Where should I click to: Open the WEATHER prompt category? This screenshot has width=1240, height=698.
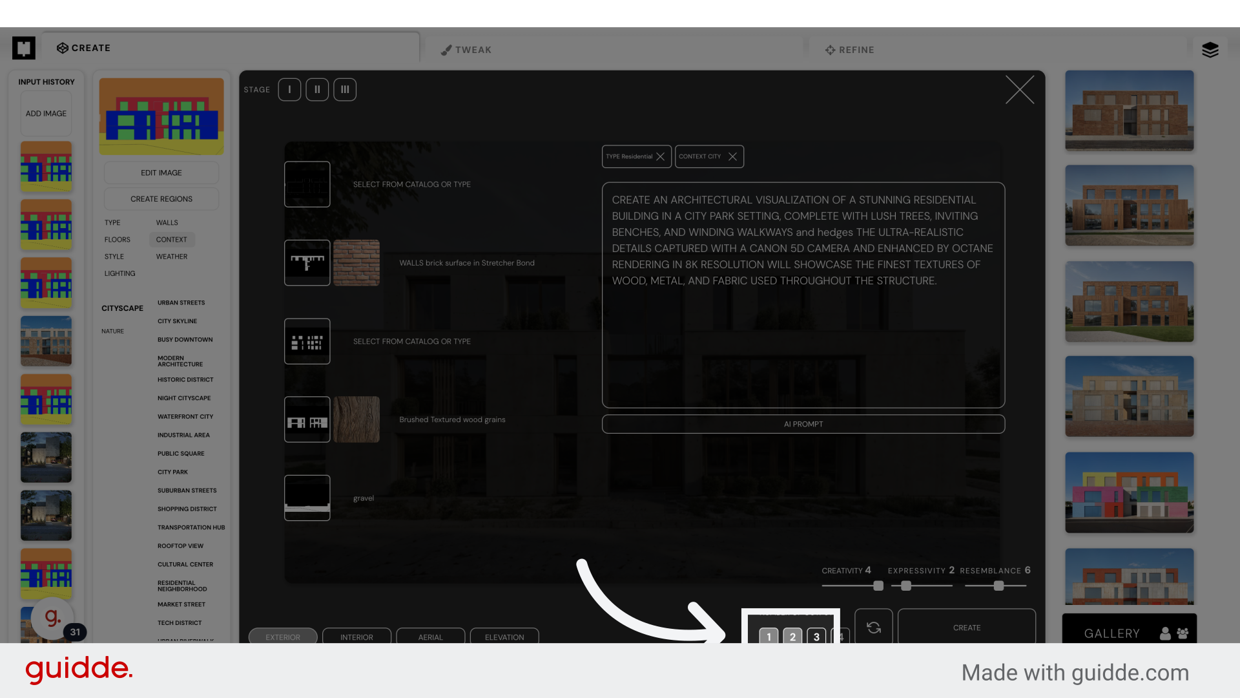tap(172, 257)
